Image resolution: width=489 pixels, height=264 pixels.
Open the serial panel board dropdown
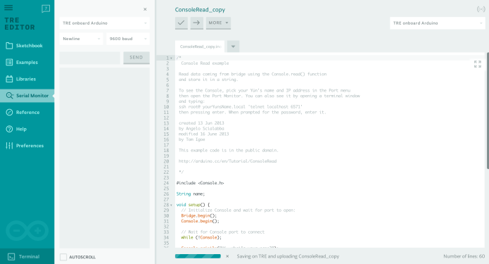click(x=104, y=23)
